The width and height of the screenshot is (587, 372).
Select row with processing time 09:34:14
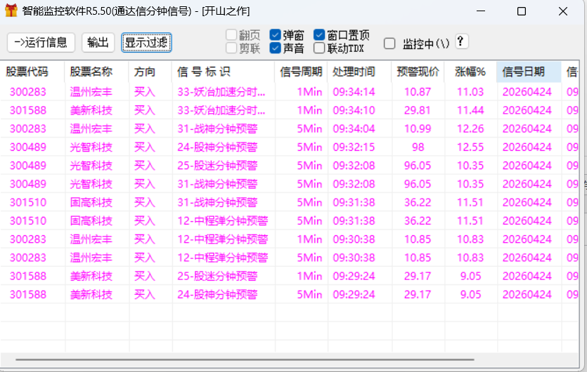pyautogui.click(x=289, y=92)
